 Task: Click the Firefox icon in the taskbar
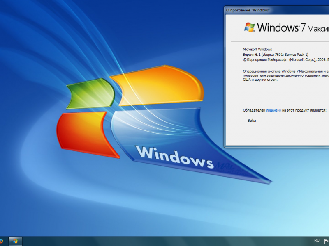[1, 241]
